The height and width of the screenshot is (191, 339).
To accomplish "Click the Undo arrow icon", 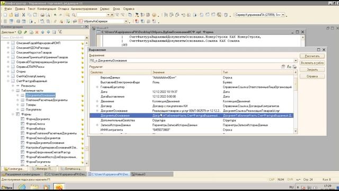I will click(x=55, y=15).
